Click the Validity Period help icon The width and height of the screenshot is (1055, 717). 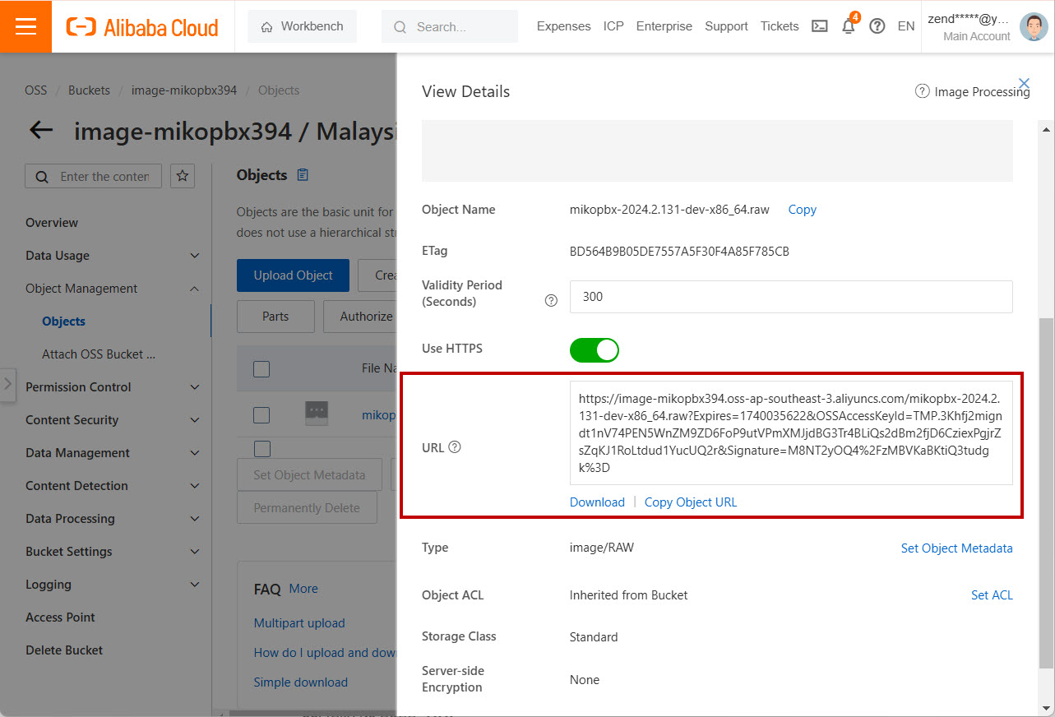coord(551,301)
